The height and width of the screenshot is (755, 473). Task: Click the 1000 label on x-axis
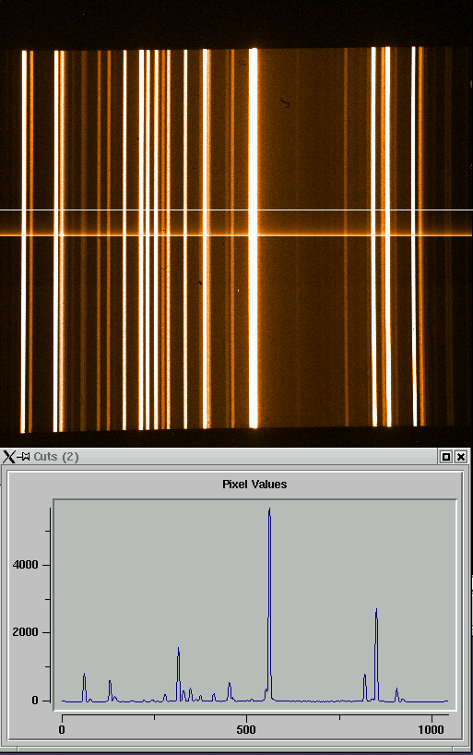click(431, 729)
